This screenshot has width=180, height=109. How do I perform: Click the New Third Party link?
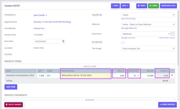128,19
